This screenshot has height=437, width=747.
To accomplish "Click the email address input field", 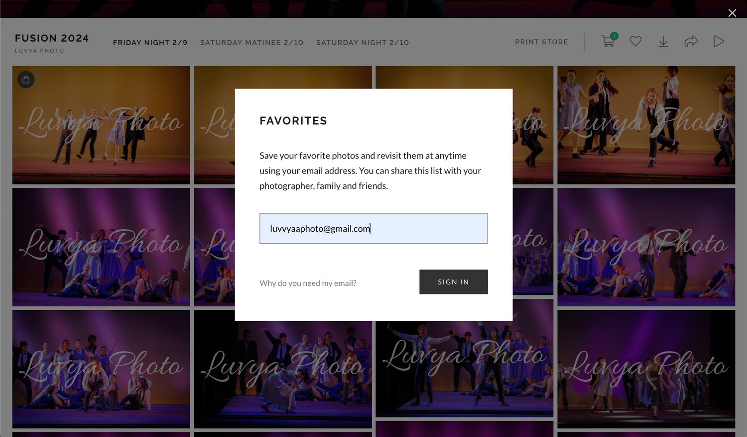I will tap(373, 229).
